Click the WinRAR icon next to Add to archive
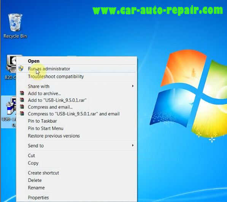Image resolution: width=227 pixels, height=202 pixels. 22,93
